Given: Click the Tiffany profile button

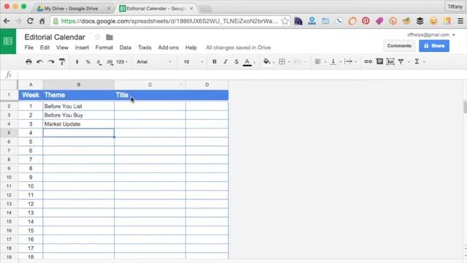Looking at the screenshot, I should pyautogui.click(x=455, y=7).
